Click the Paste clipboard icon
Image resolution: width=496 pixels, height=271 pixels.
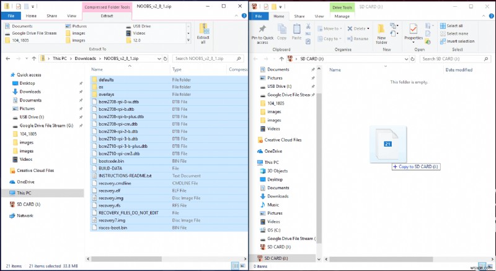pos(296,32)
